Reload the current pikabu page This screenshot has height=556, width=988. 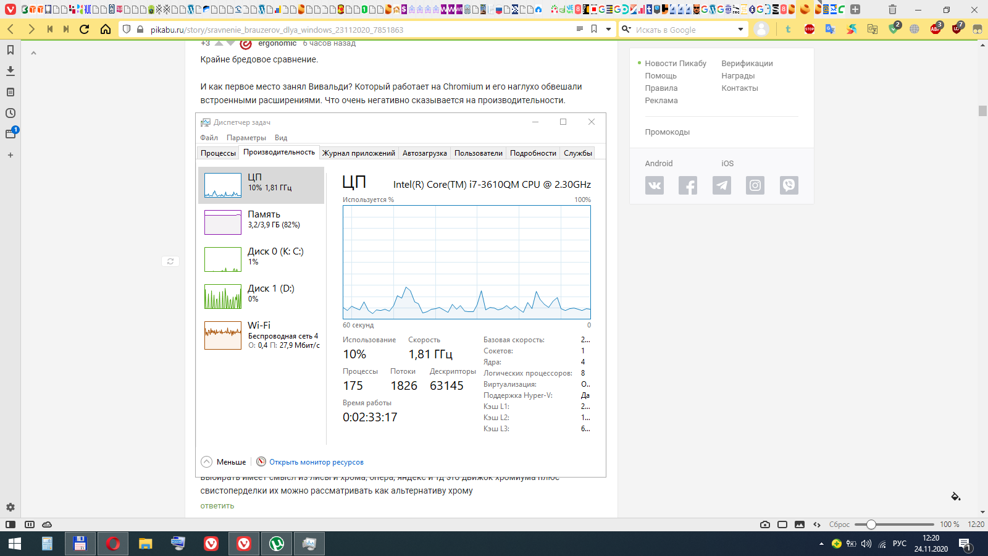85,29
